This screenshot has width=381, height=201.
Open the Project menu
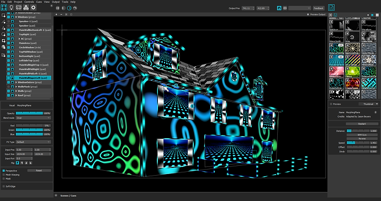click(x=18, y=2)
